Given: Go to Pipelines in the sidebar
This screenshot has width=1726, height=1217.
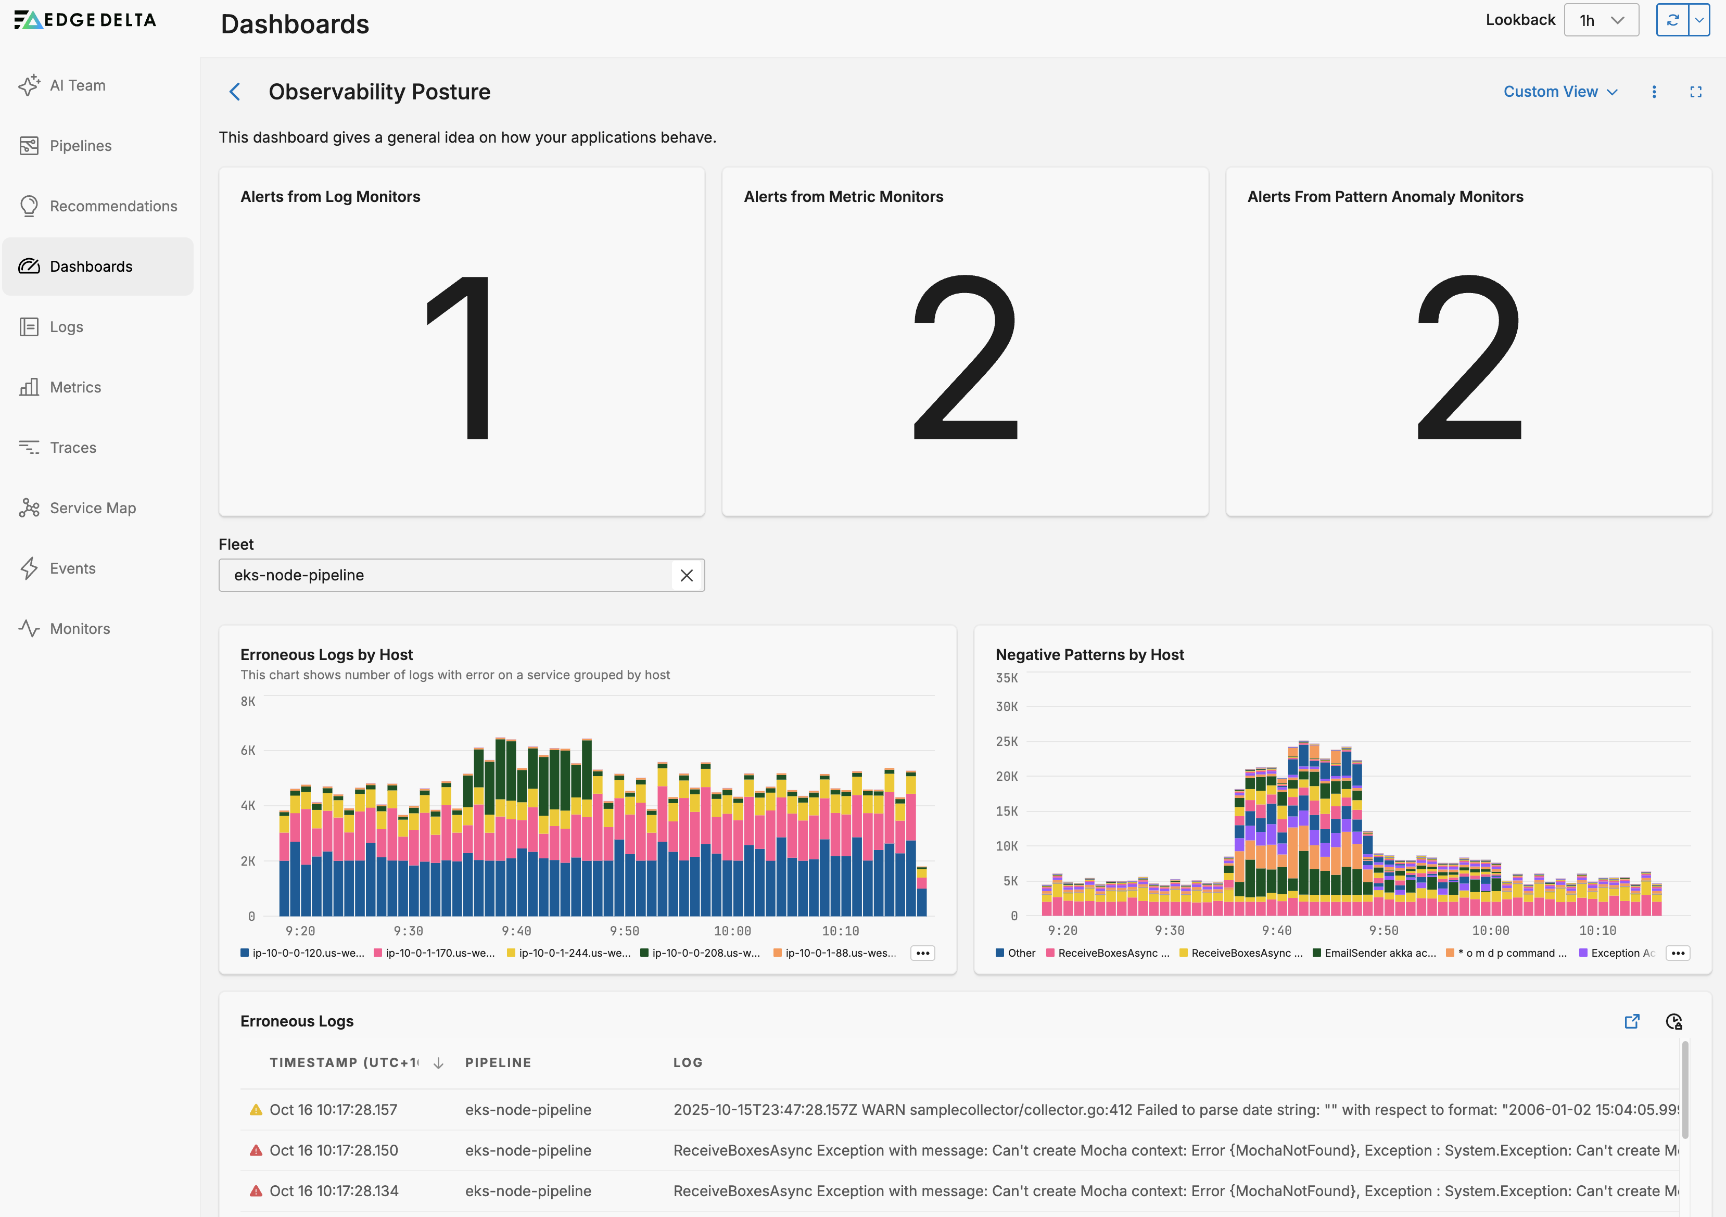Looking at the screenshot, I should coord(81,146).
